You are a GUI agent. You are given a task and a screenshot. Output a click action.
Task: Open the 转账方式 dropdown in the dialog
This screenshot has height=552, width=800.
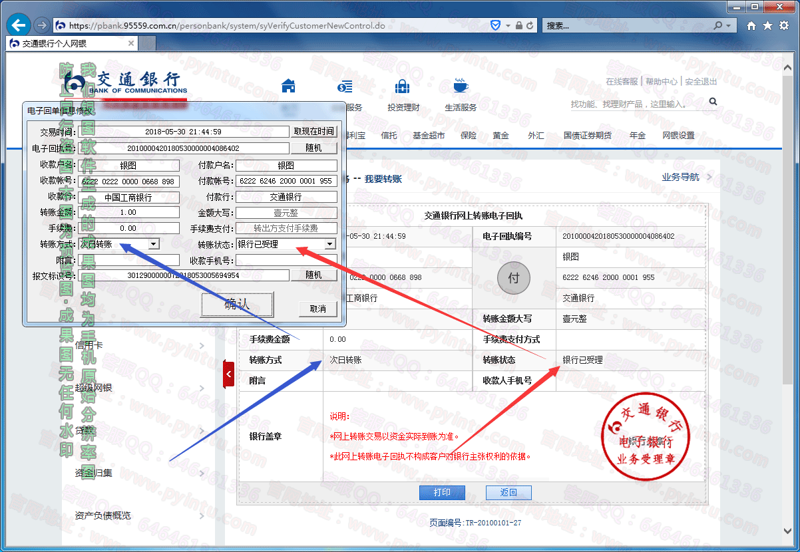pos(154,244)
